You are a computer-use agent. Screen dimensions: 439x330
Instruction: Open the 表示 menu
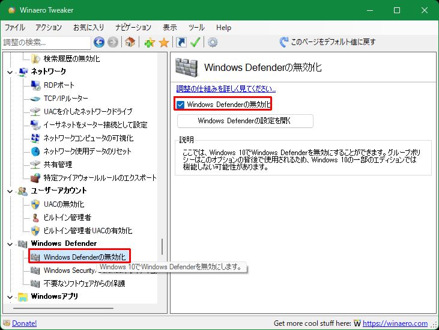(170, 28)
